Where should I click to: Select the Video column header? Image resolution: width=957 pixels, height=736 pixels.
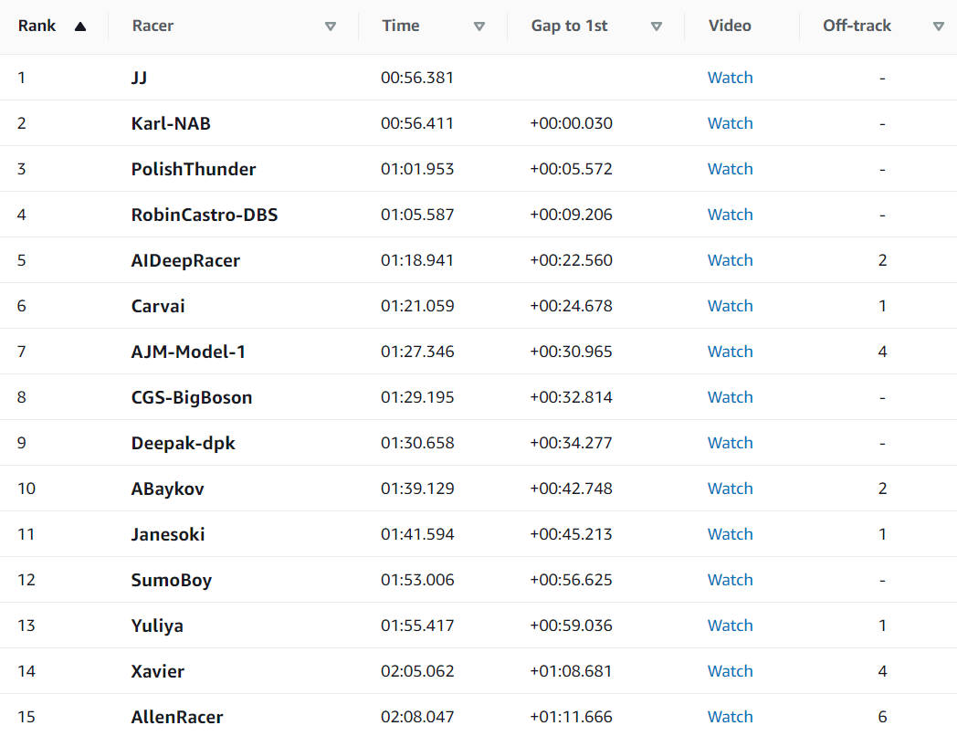click(730, 26)
